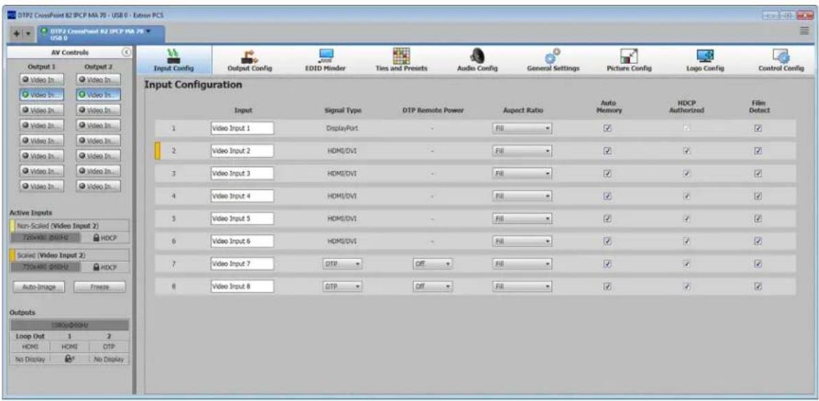Toggle Auto Memory for Video Input 8
The width and height of the screenshot is (819, 401).
(x=607, y=286)
